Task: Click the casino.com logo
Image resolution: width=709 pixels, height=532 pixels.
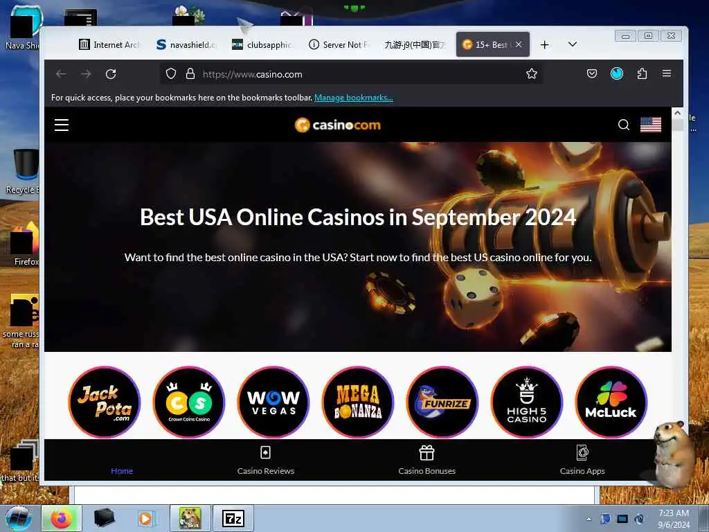Action: [338, 125]
